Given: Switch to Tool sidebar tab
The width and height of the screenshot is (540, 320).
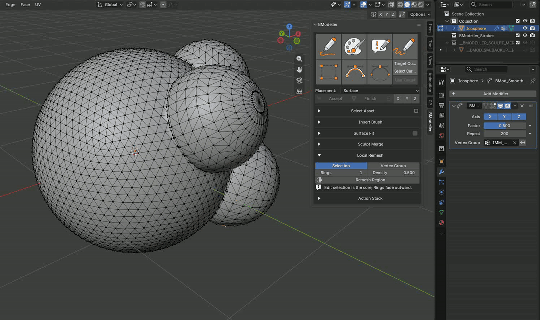Looking at the screenshot, I should [430, 44].
